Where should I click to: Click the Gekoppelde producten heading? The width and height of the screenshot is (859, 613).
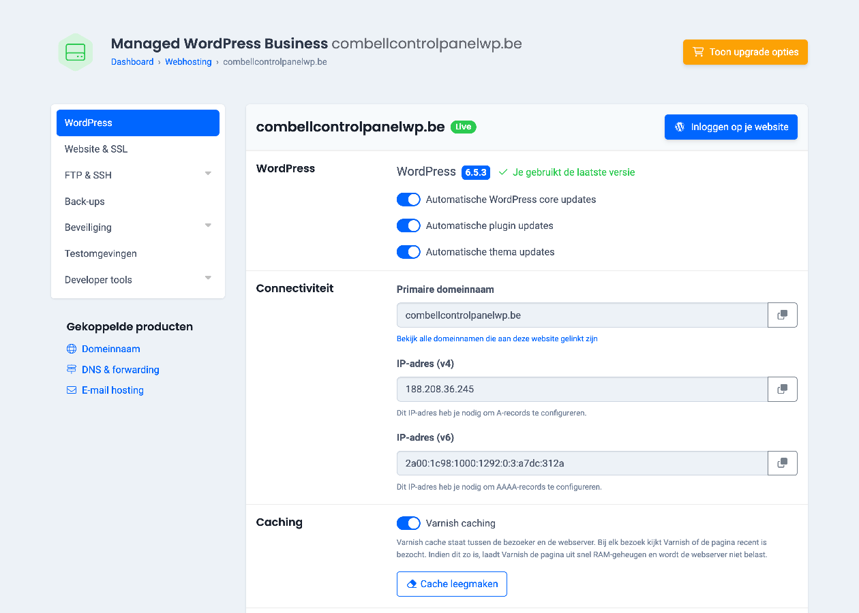[130, 327]
